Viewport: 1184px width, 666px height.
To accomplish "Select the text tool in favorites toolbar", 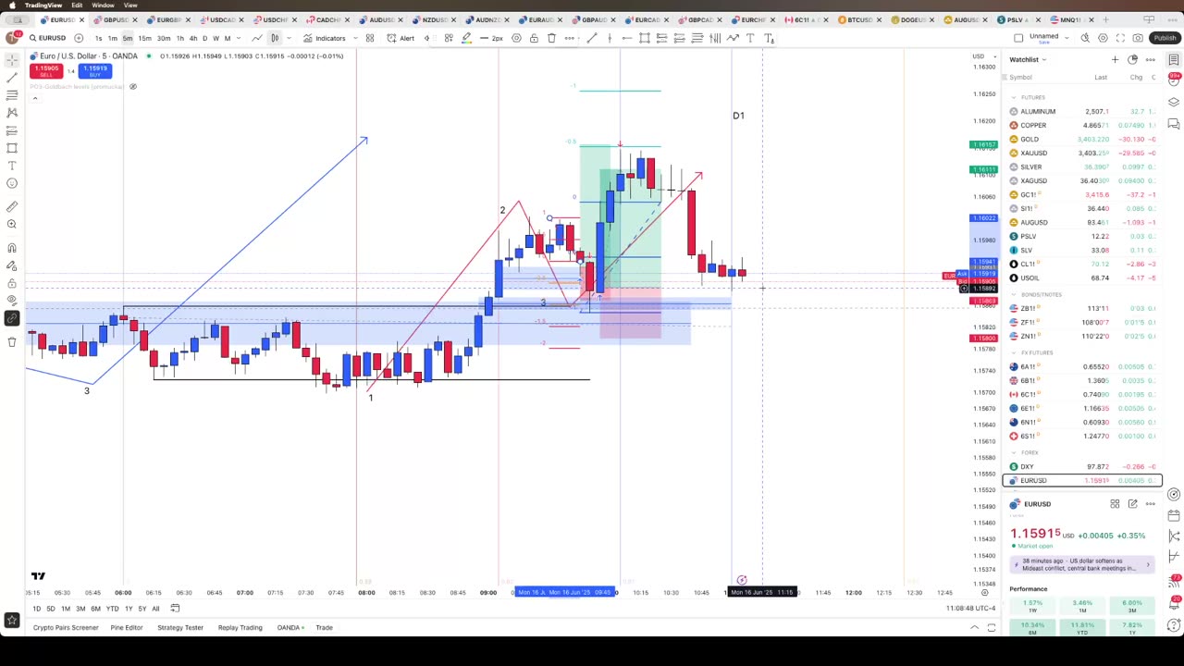I will [x=750, y=38].
